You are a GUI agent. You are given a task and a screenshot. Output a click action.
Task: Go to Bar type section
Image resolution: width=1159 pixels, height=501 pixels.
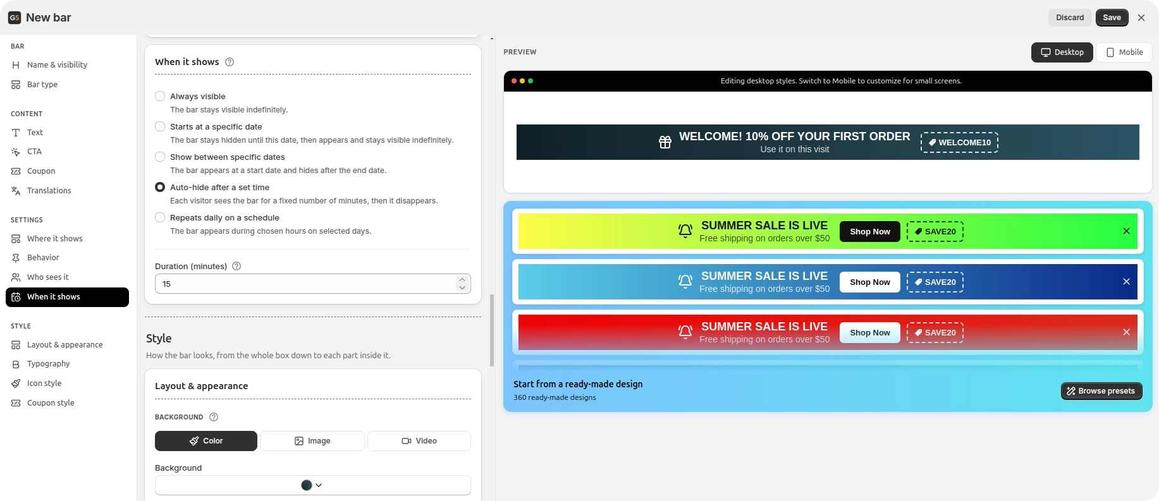(x=67, y=84)
